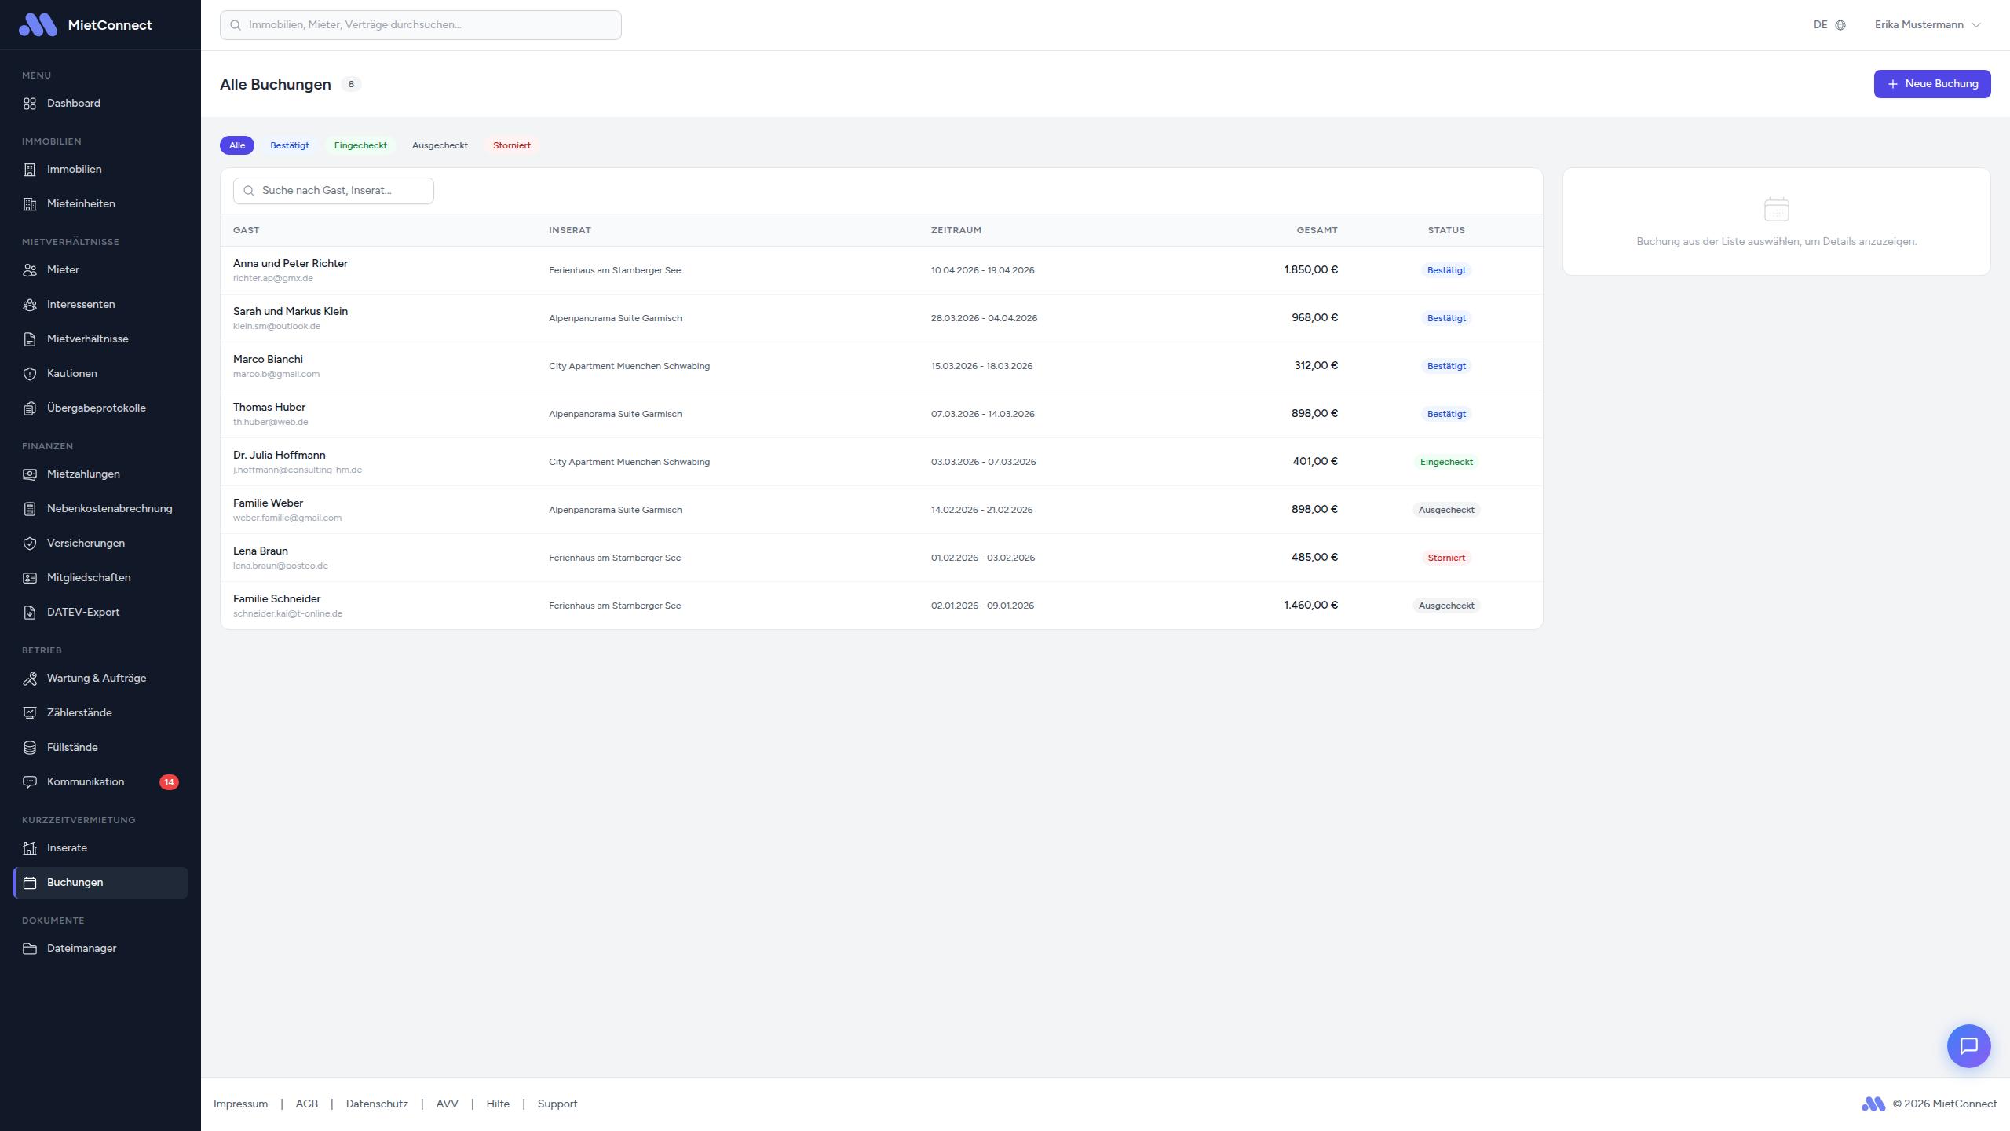Open the DE language selector
Image resolution: width=2010 pixels, height=1131 pixels.
click(1820, 25)
